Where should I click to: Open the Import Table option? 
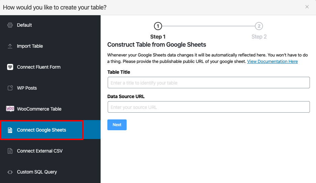30,46
